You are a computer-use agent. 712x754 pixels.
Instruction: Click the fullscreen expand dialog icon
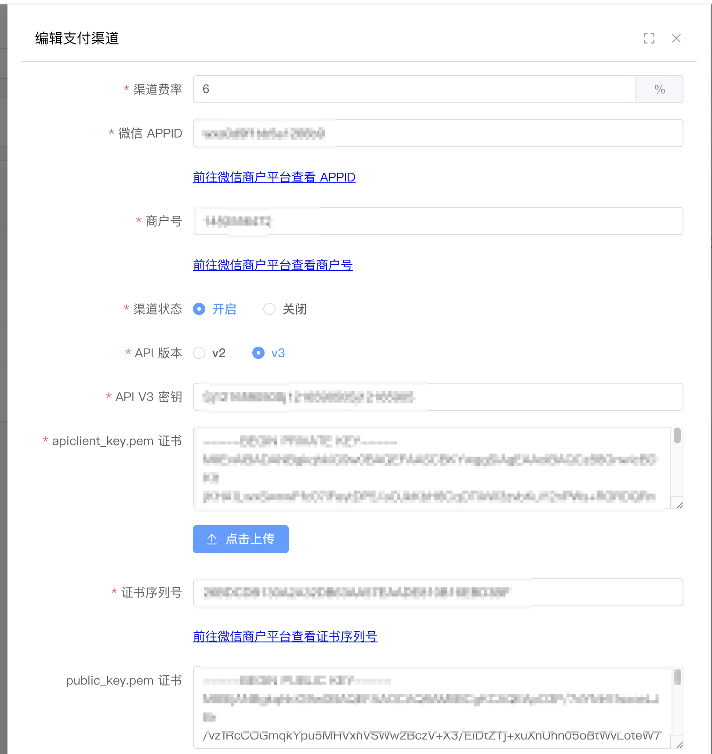[x=649, y=38]
